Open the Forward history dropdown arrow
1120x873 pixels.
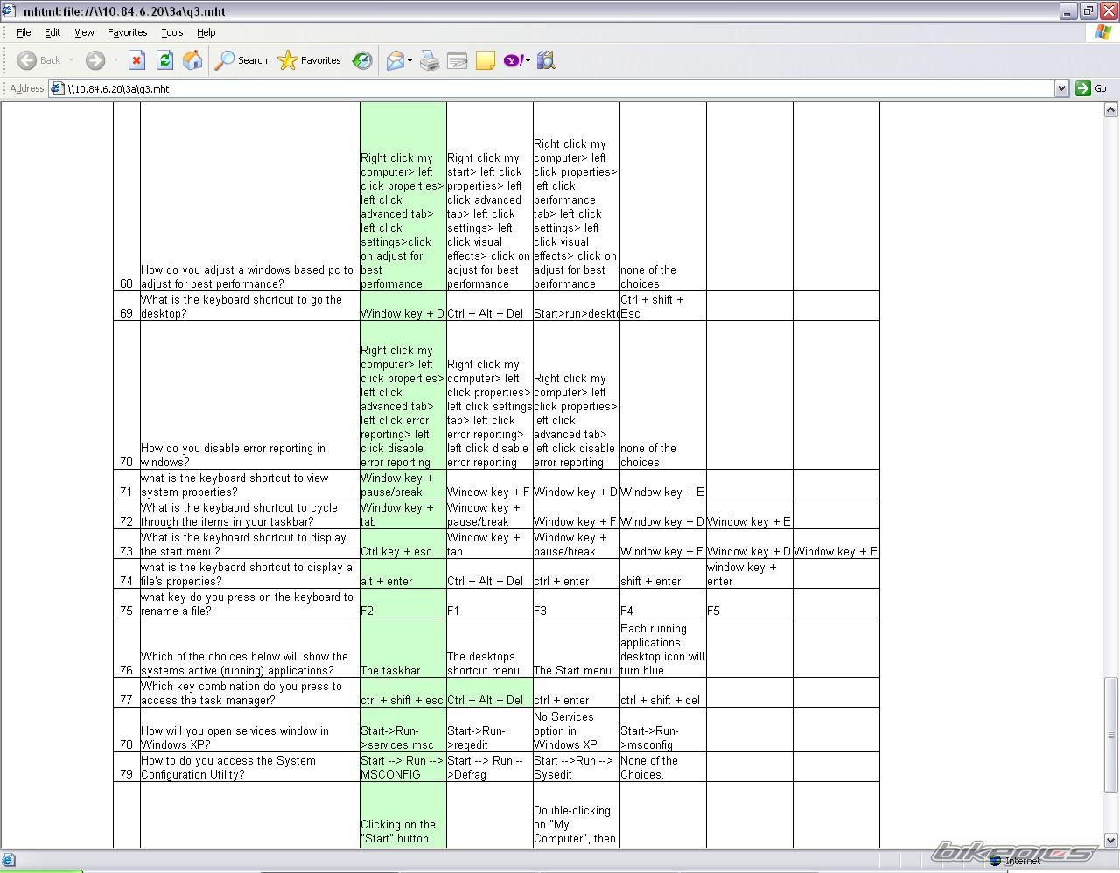(x=115, y=60)
